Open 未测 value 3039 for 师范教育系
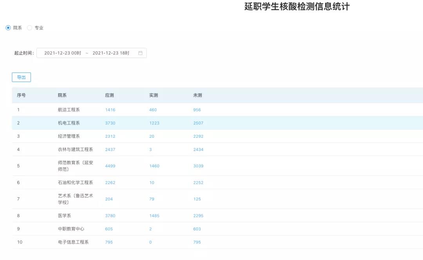The height and width of the screenshot is (260, 423). pyautogui.click(x=198, y=166)
